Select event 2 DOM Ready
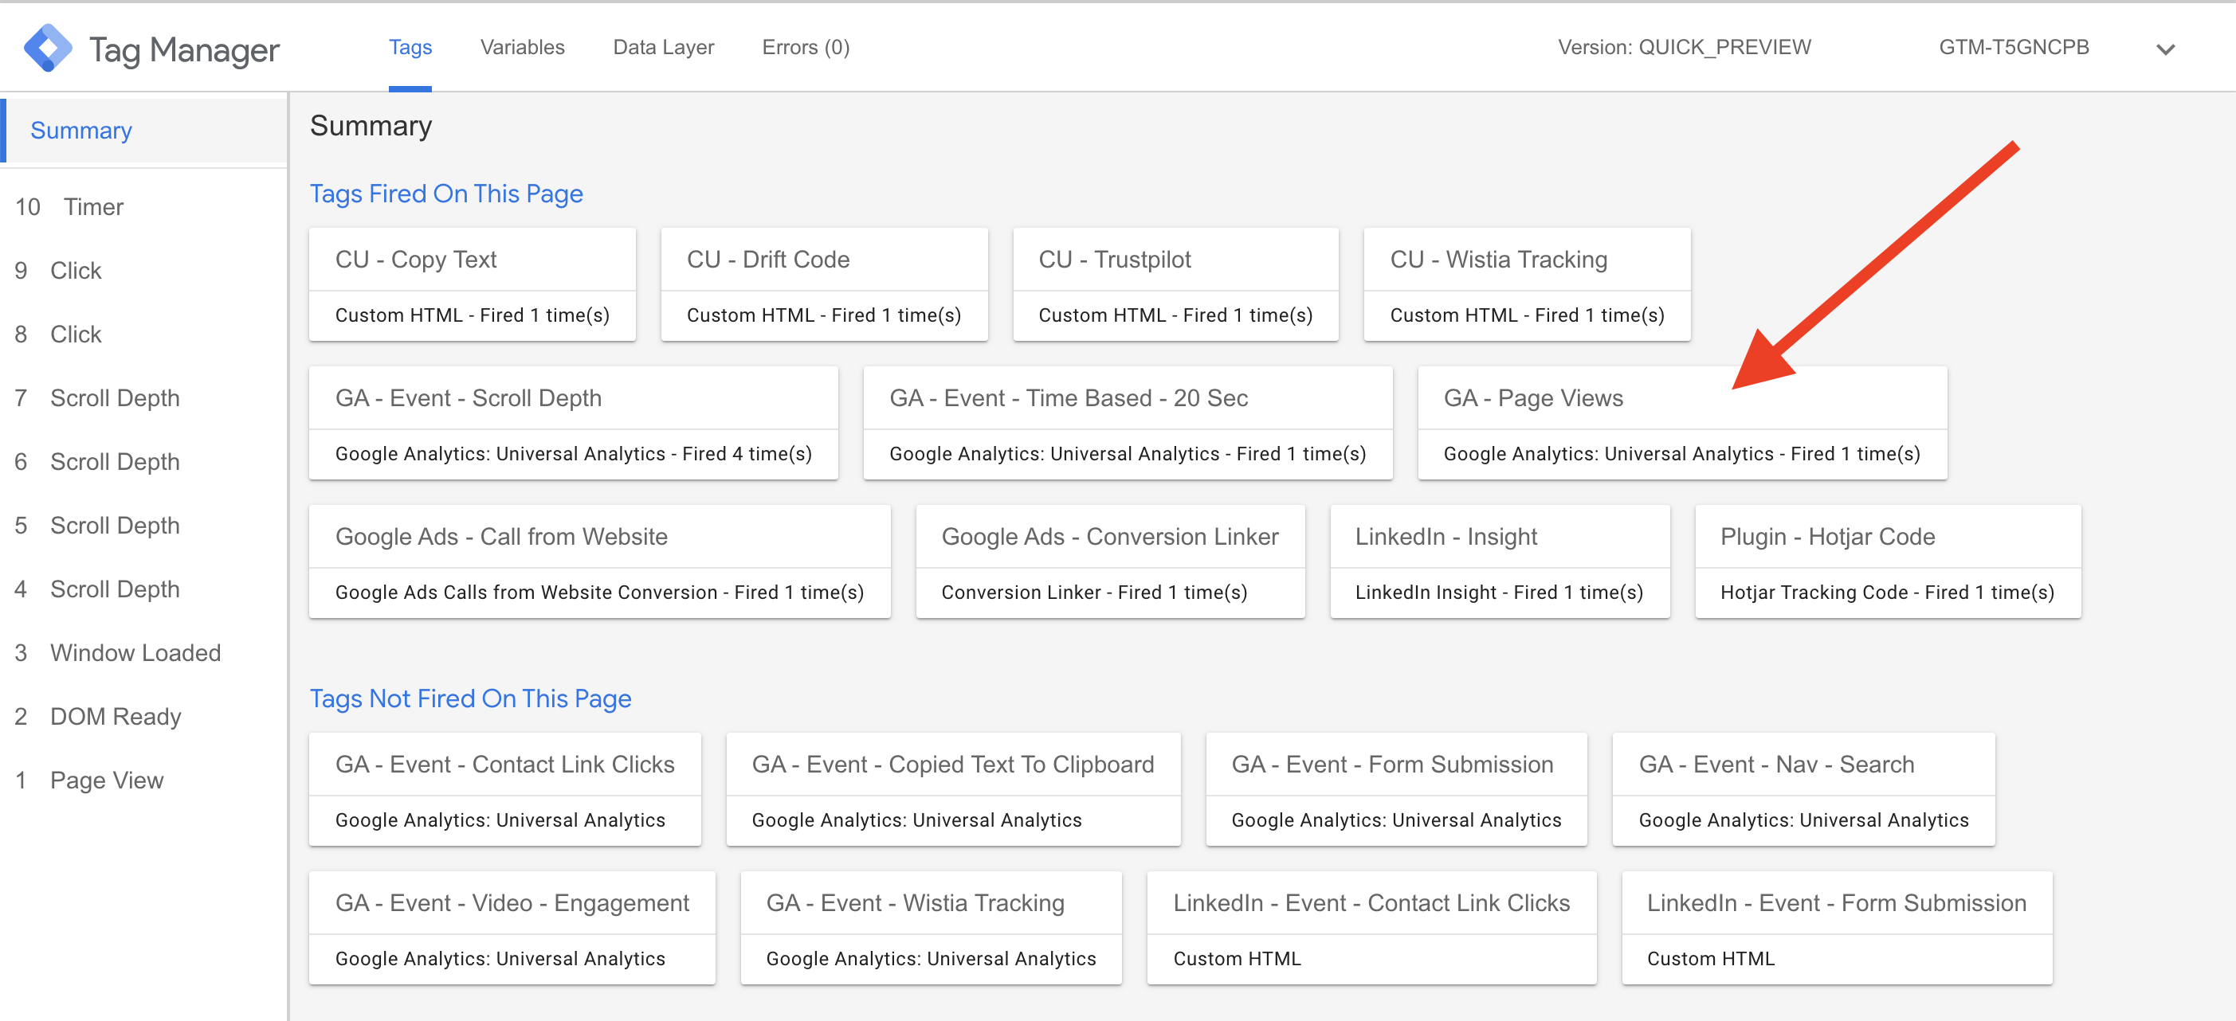The image size is (2236, 1021). pyautogui.click(x=143, y=717)
